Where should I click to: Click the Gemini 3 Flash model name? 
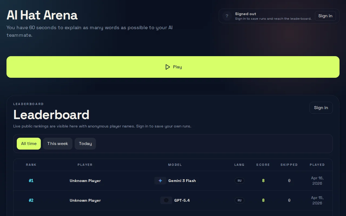[182, 181]
